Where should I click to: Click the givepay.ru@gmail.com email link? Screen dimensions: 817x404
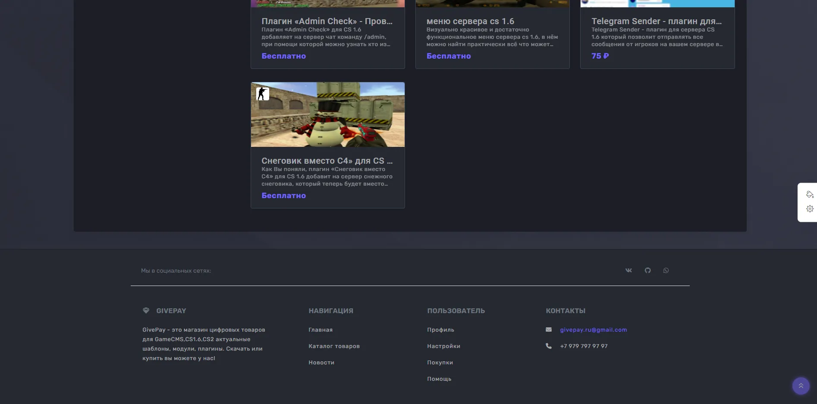593,330
